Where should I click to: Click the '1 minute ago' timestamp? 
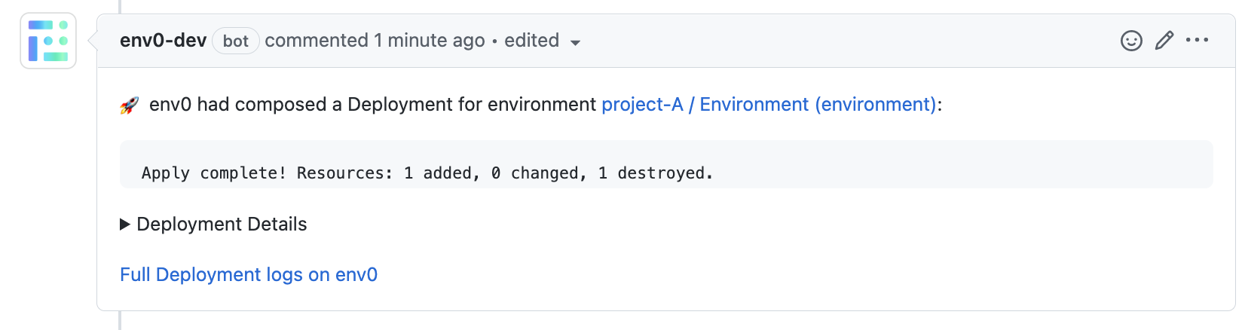430,41
